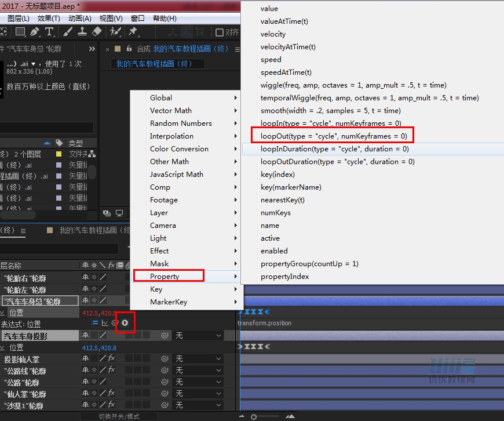Open parent dropdown for 汽车车身投影 layer

point(199,336)
